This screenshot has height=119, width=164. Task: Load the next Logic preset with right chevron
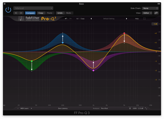[21, 13]
